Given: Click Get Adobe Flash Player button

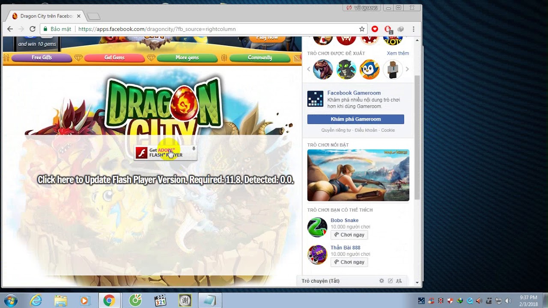Looking at the screenshot, I should [165, 153].
